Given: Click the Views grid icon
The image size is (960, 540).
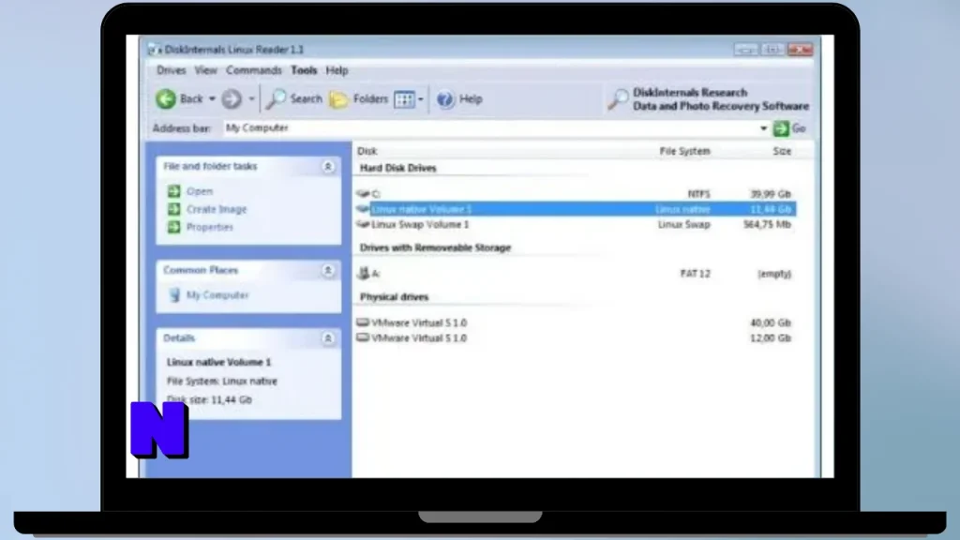Looking at the screenshot, I should (404, 99).
